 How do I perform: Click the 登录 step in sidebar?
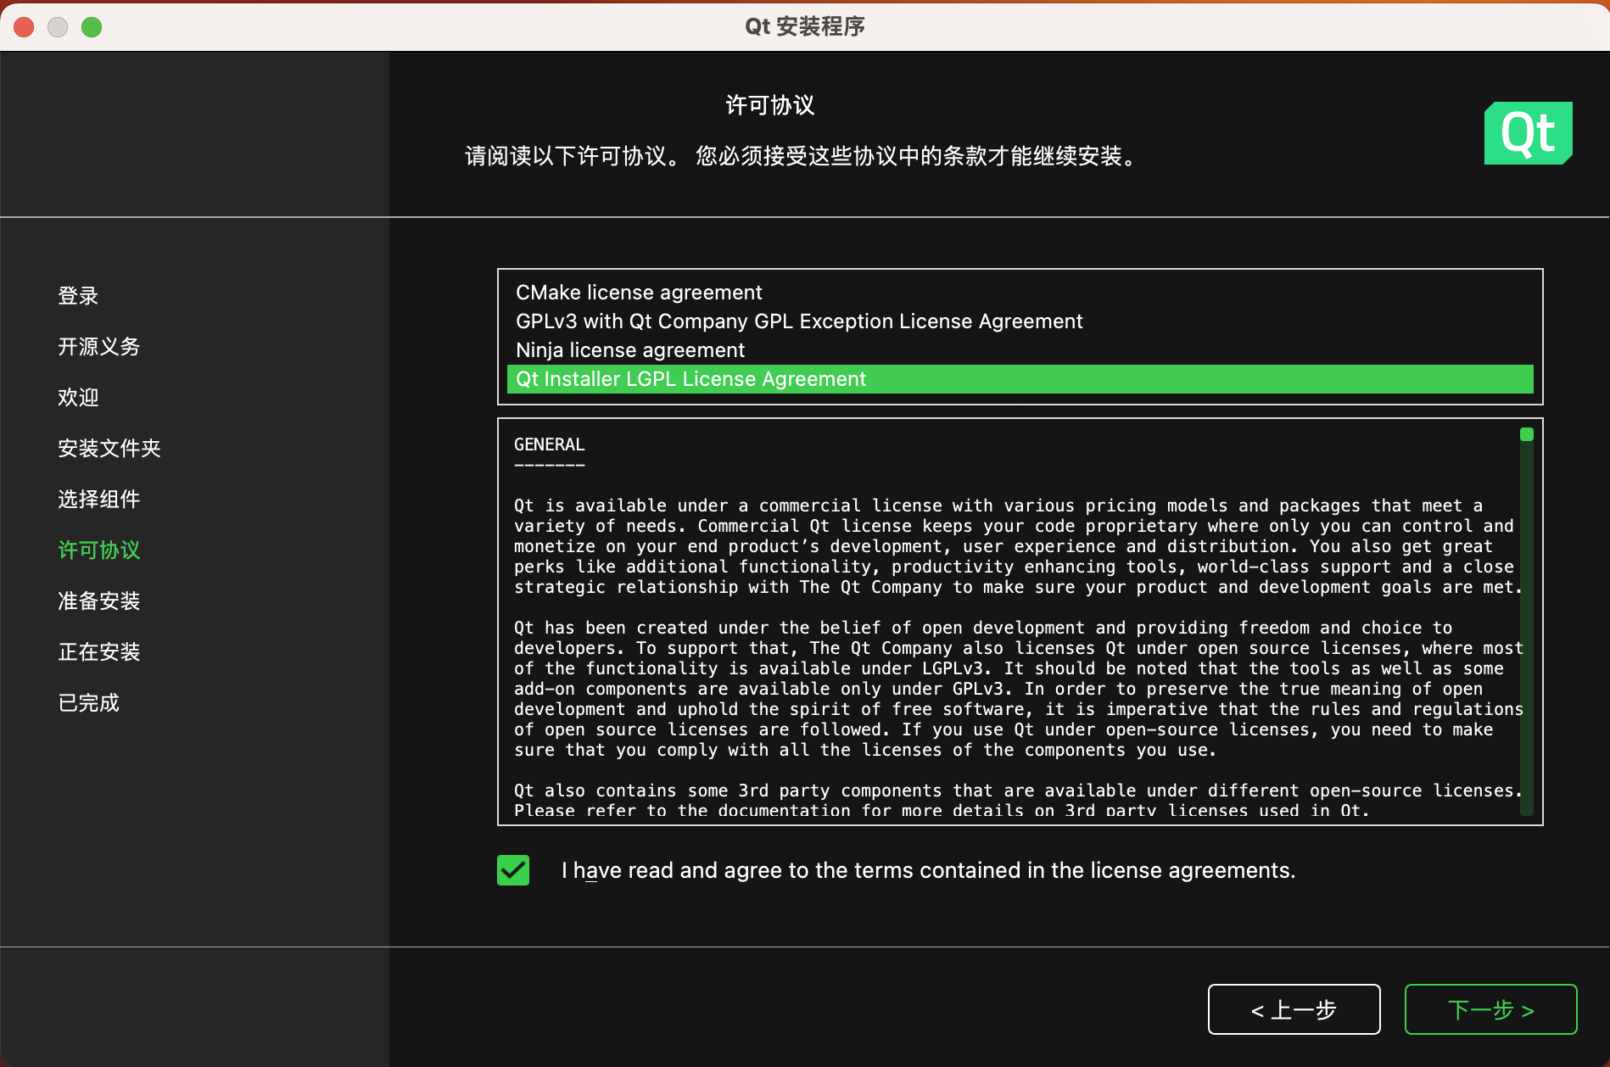tap(78, 296)
